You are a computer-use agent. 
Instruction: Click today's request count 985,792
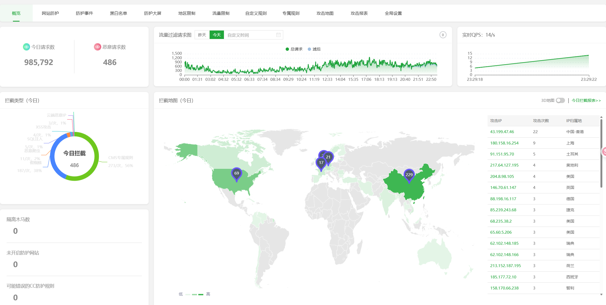click(x=39, y=62)
